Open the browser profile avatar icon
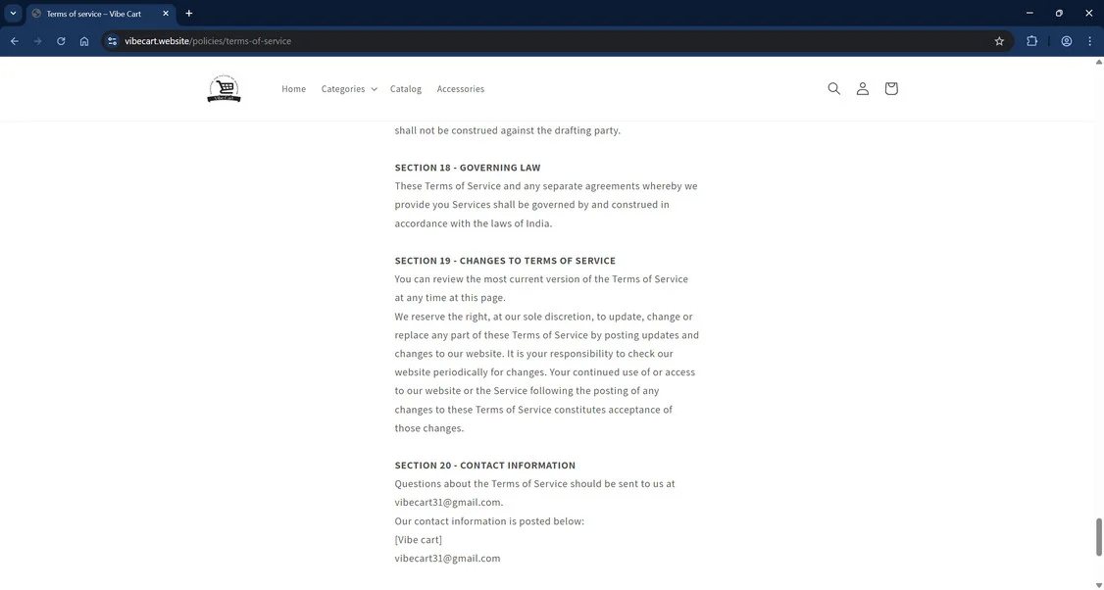Screen dimensions: 1104x590 1067,41
